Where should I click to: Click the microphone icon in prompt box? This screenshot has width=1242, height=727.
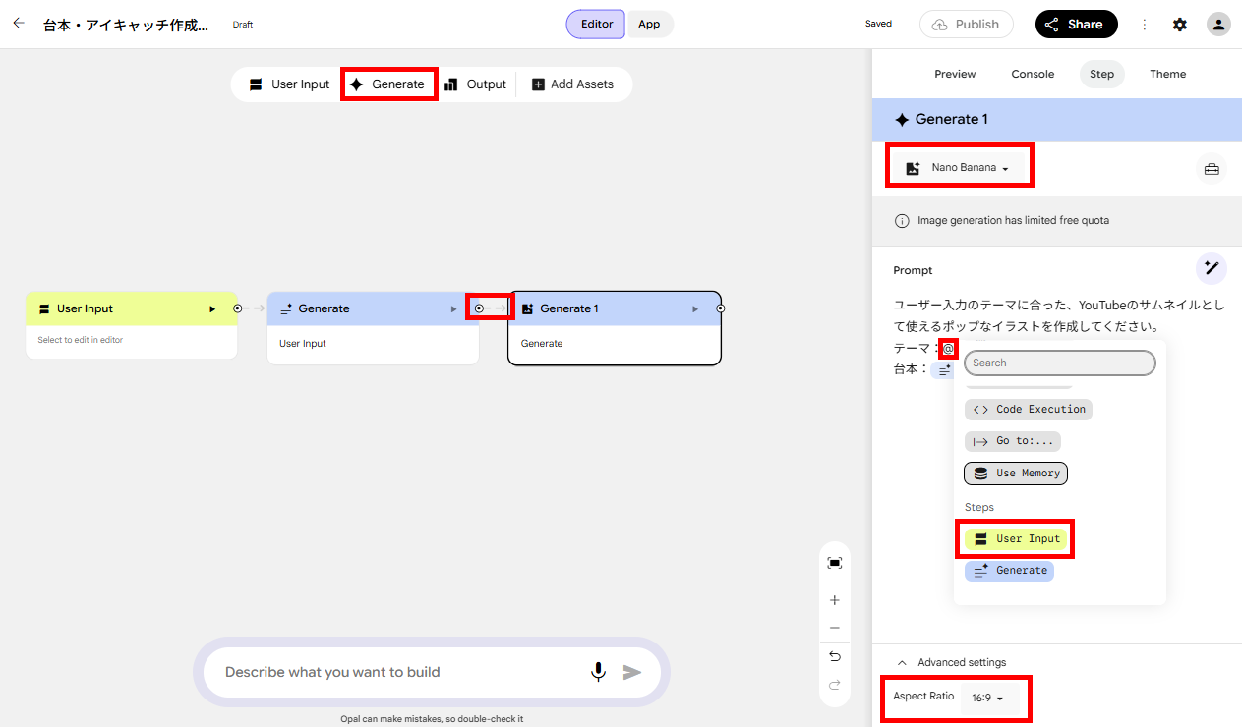tap(598, 672)
